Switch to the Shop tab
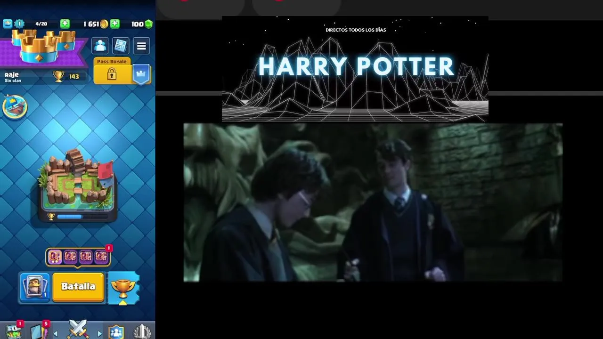The width and height of the screenshot is (603, 339). coord(14,331)
